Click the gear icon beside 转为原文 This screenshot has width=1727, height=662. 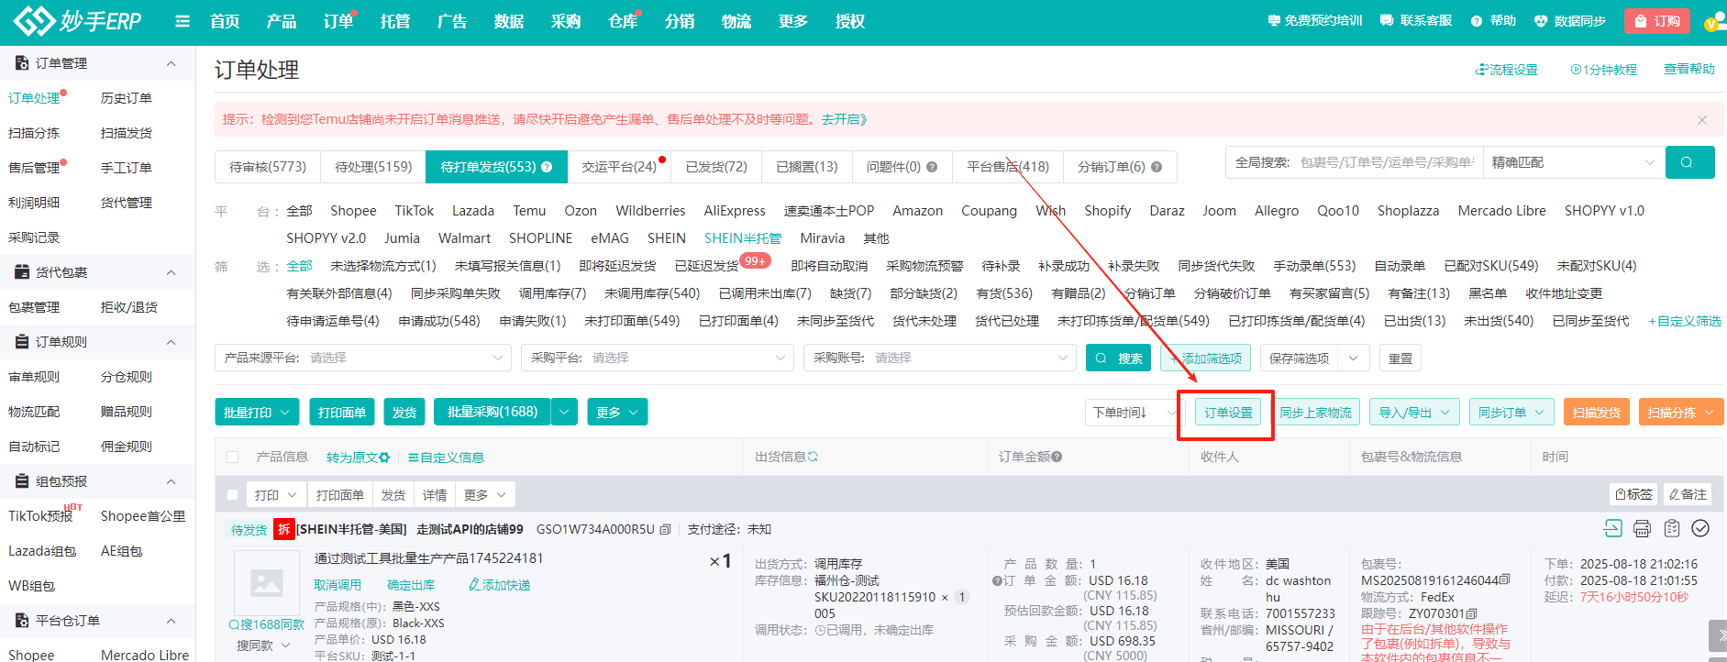pos(384,458)
